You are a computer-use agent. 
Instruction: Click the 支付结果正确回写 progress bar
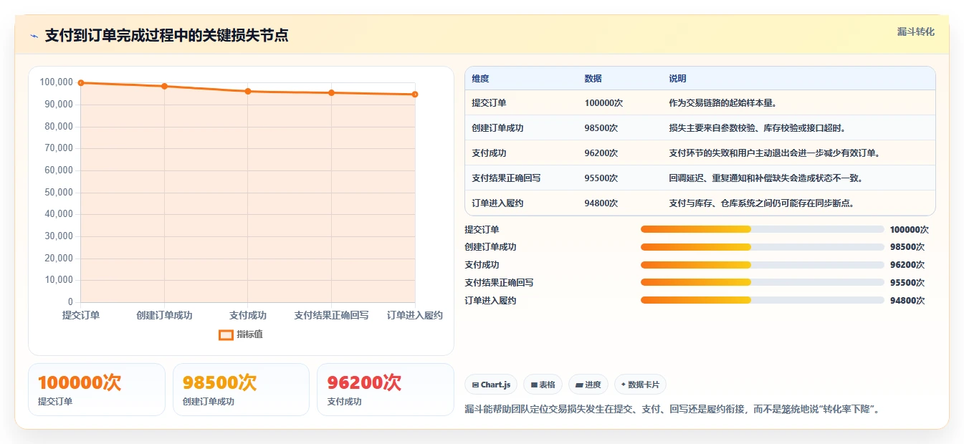(x=763, y=282)
